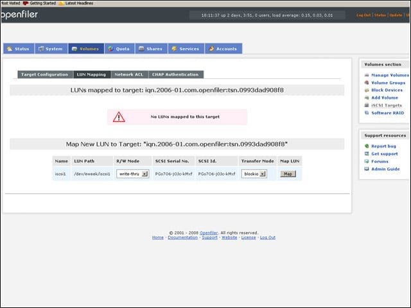411x308 pixels.
Task: Click the Update link in header
Action: coord(396,15)
